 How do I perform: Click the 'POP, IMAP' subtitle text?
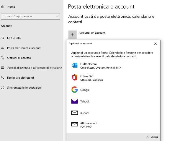pos(86,127)
